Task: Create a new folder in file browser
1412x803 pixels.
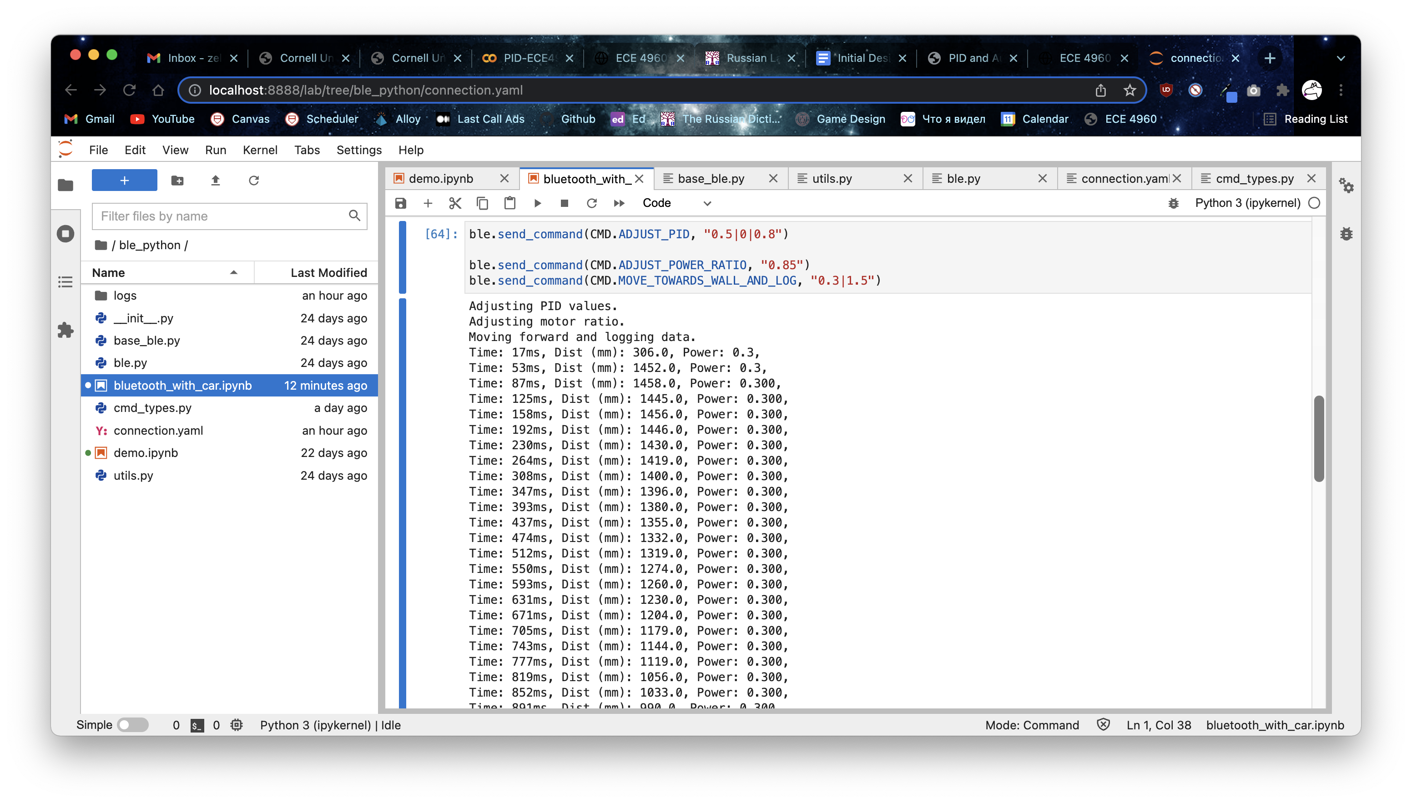Action: click(x=177, y=181)
